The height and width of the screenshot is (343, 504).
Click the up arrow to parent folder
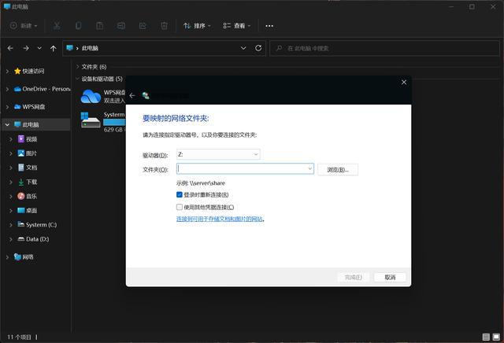click(x=53, y=48)
